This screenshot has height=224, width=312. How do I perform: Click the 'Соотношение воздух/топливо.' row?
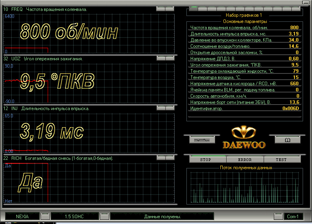pos(245,46)
